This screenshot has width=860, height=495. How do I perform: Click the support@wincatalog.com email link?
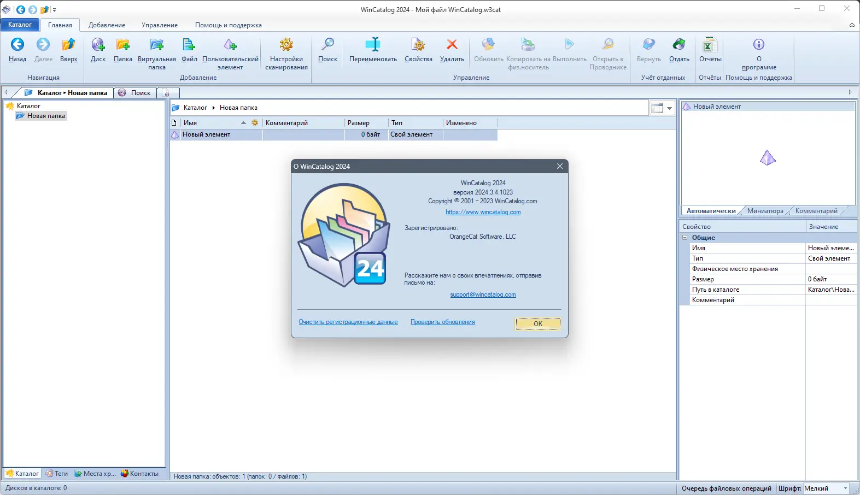click(483, 294)
